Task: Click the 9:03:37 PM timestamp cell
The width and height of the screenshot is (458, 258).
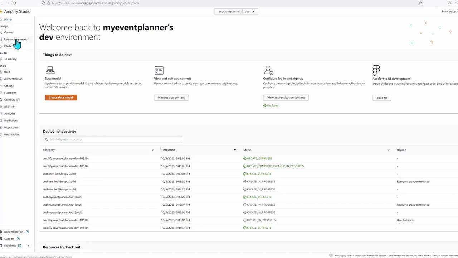Action: pyautogui.click(x=175, y=228)
